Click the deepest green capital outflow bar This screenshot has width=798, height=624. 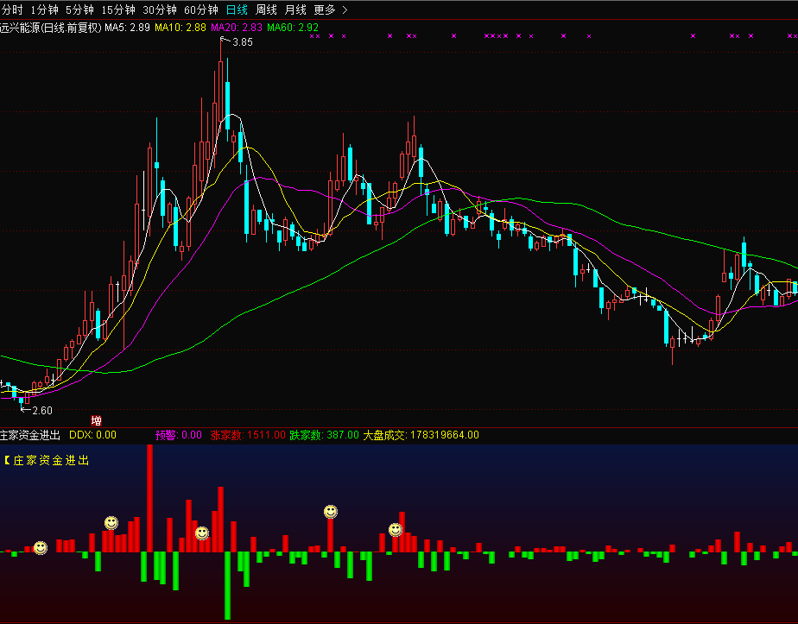(x=227, y=585)
